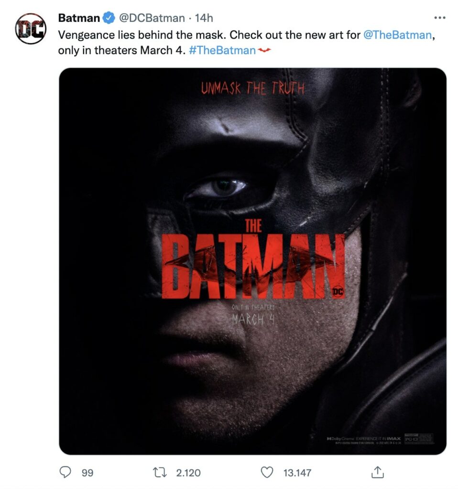This screenshot has height=489, width=458.
Task: Click the red bat emoji after the hashtag
Action: click(264, 50)
